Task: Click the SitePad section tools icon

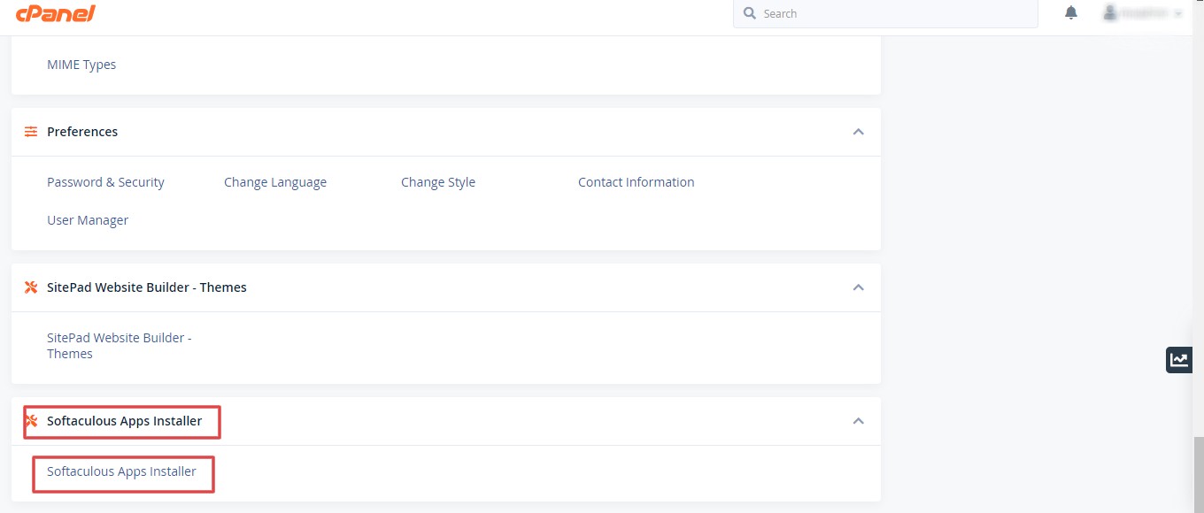Action: pos(31,287)
